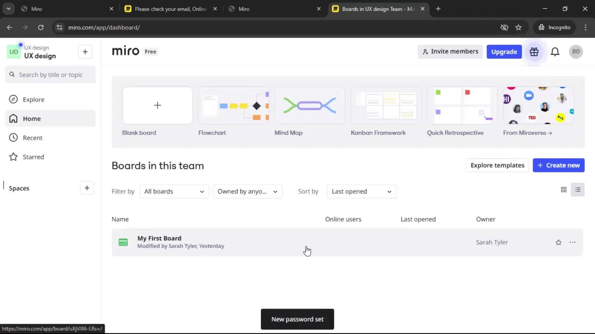
Task: Open Chrome three-dot menu
Action: [585, 27]
